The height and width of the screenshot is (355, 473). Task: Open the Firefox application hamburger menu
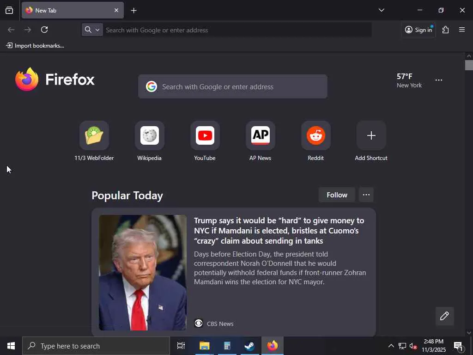(x=462, y=30)
